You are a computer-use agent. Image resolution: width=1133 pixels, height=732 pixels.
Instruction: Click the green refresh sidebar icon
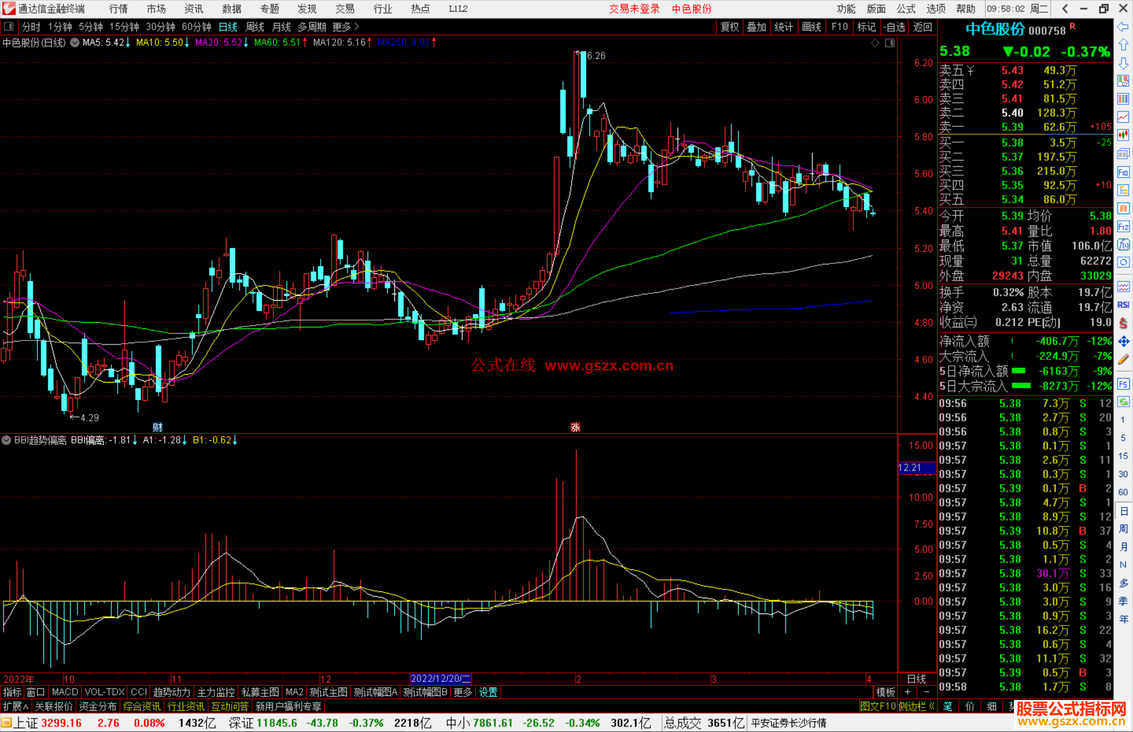pyautogui.click(x=1123, y=402)
